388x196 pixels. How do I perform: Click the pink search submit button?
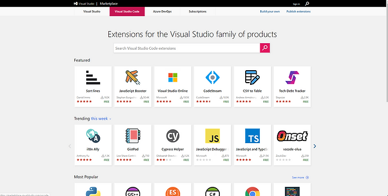[265, 48]
